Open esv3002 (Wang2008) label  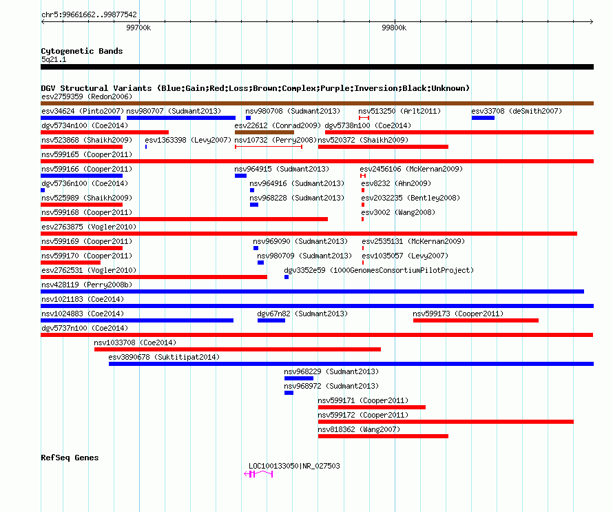pyautogui.click(x=398, y=212)
